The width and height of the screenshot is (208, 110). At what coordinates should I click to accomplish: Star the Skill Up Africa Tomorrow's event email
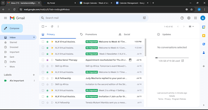pyautogui.click(x=47, y=66)
